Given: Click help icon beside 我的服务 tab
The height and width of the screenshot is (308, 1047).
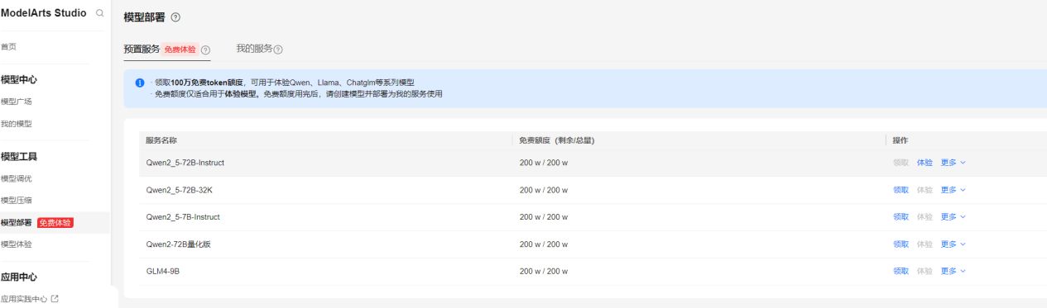Looking at the screenshot, I should click(278, 50).
